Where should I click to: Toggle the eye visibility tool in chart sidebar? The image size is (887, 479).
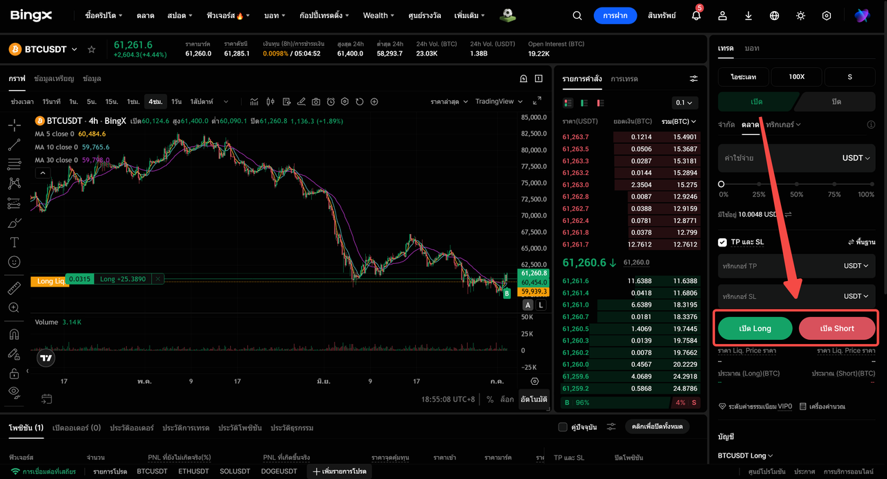pyautogui.click(x=14, y=392)
